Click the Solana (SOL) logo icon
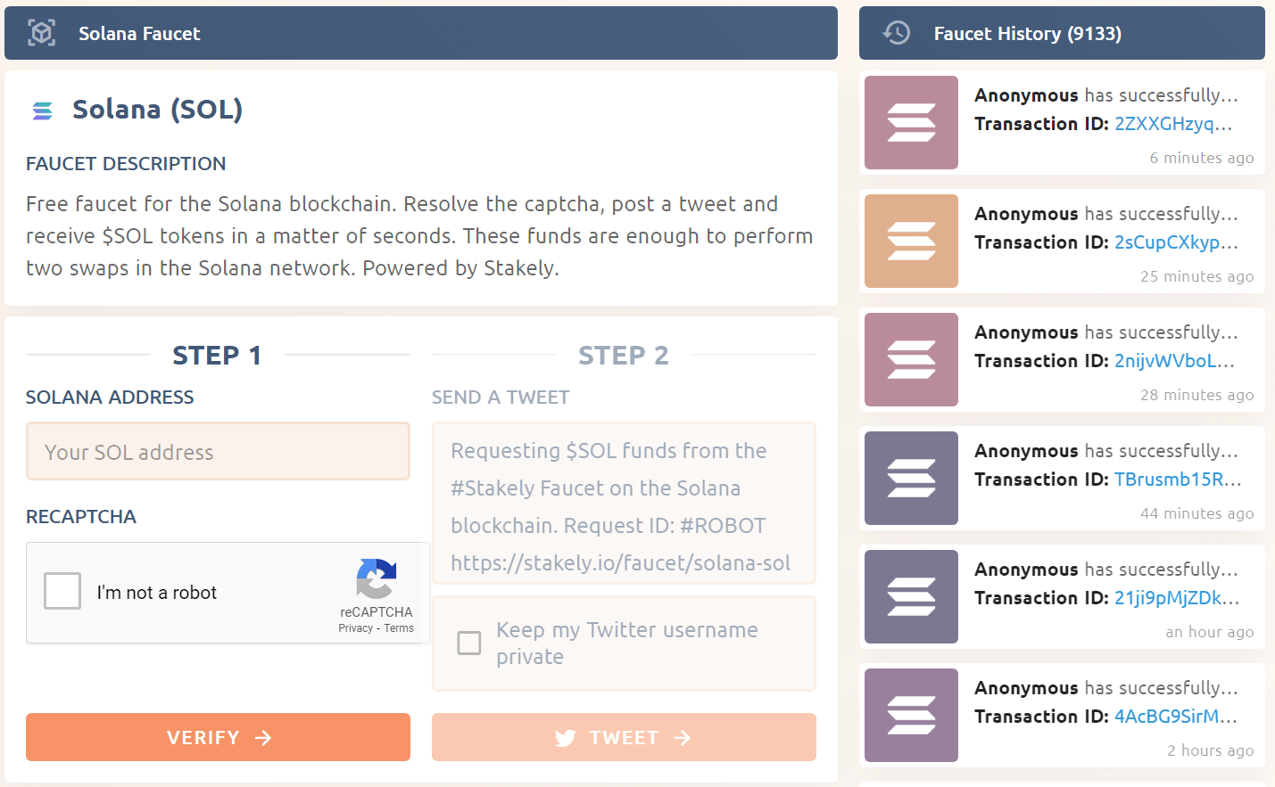Screen dimensions: 1275x787 pyautogui.click(x=42, y=111)
